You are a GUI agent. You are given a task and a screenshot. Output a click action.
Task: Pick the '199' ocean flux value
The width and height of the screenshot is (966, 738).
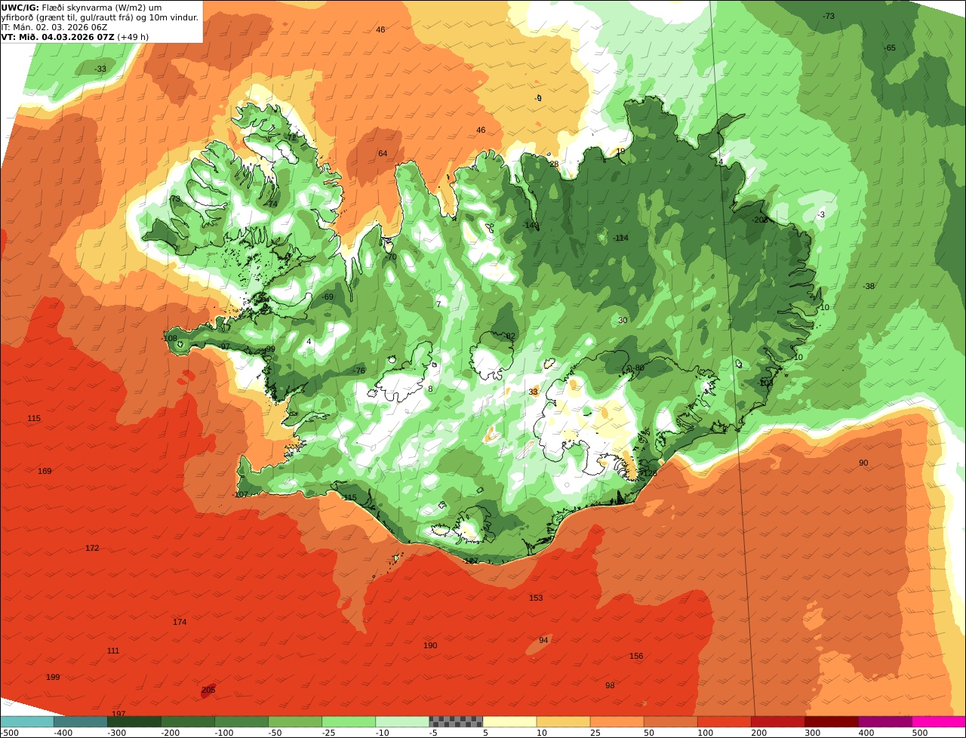(53, 678)
